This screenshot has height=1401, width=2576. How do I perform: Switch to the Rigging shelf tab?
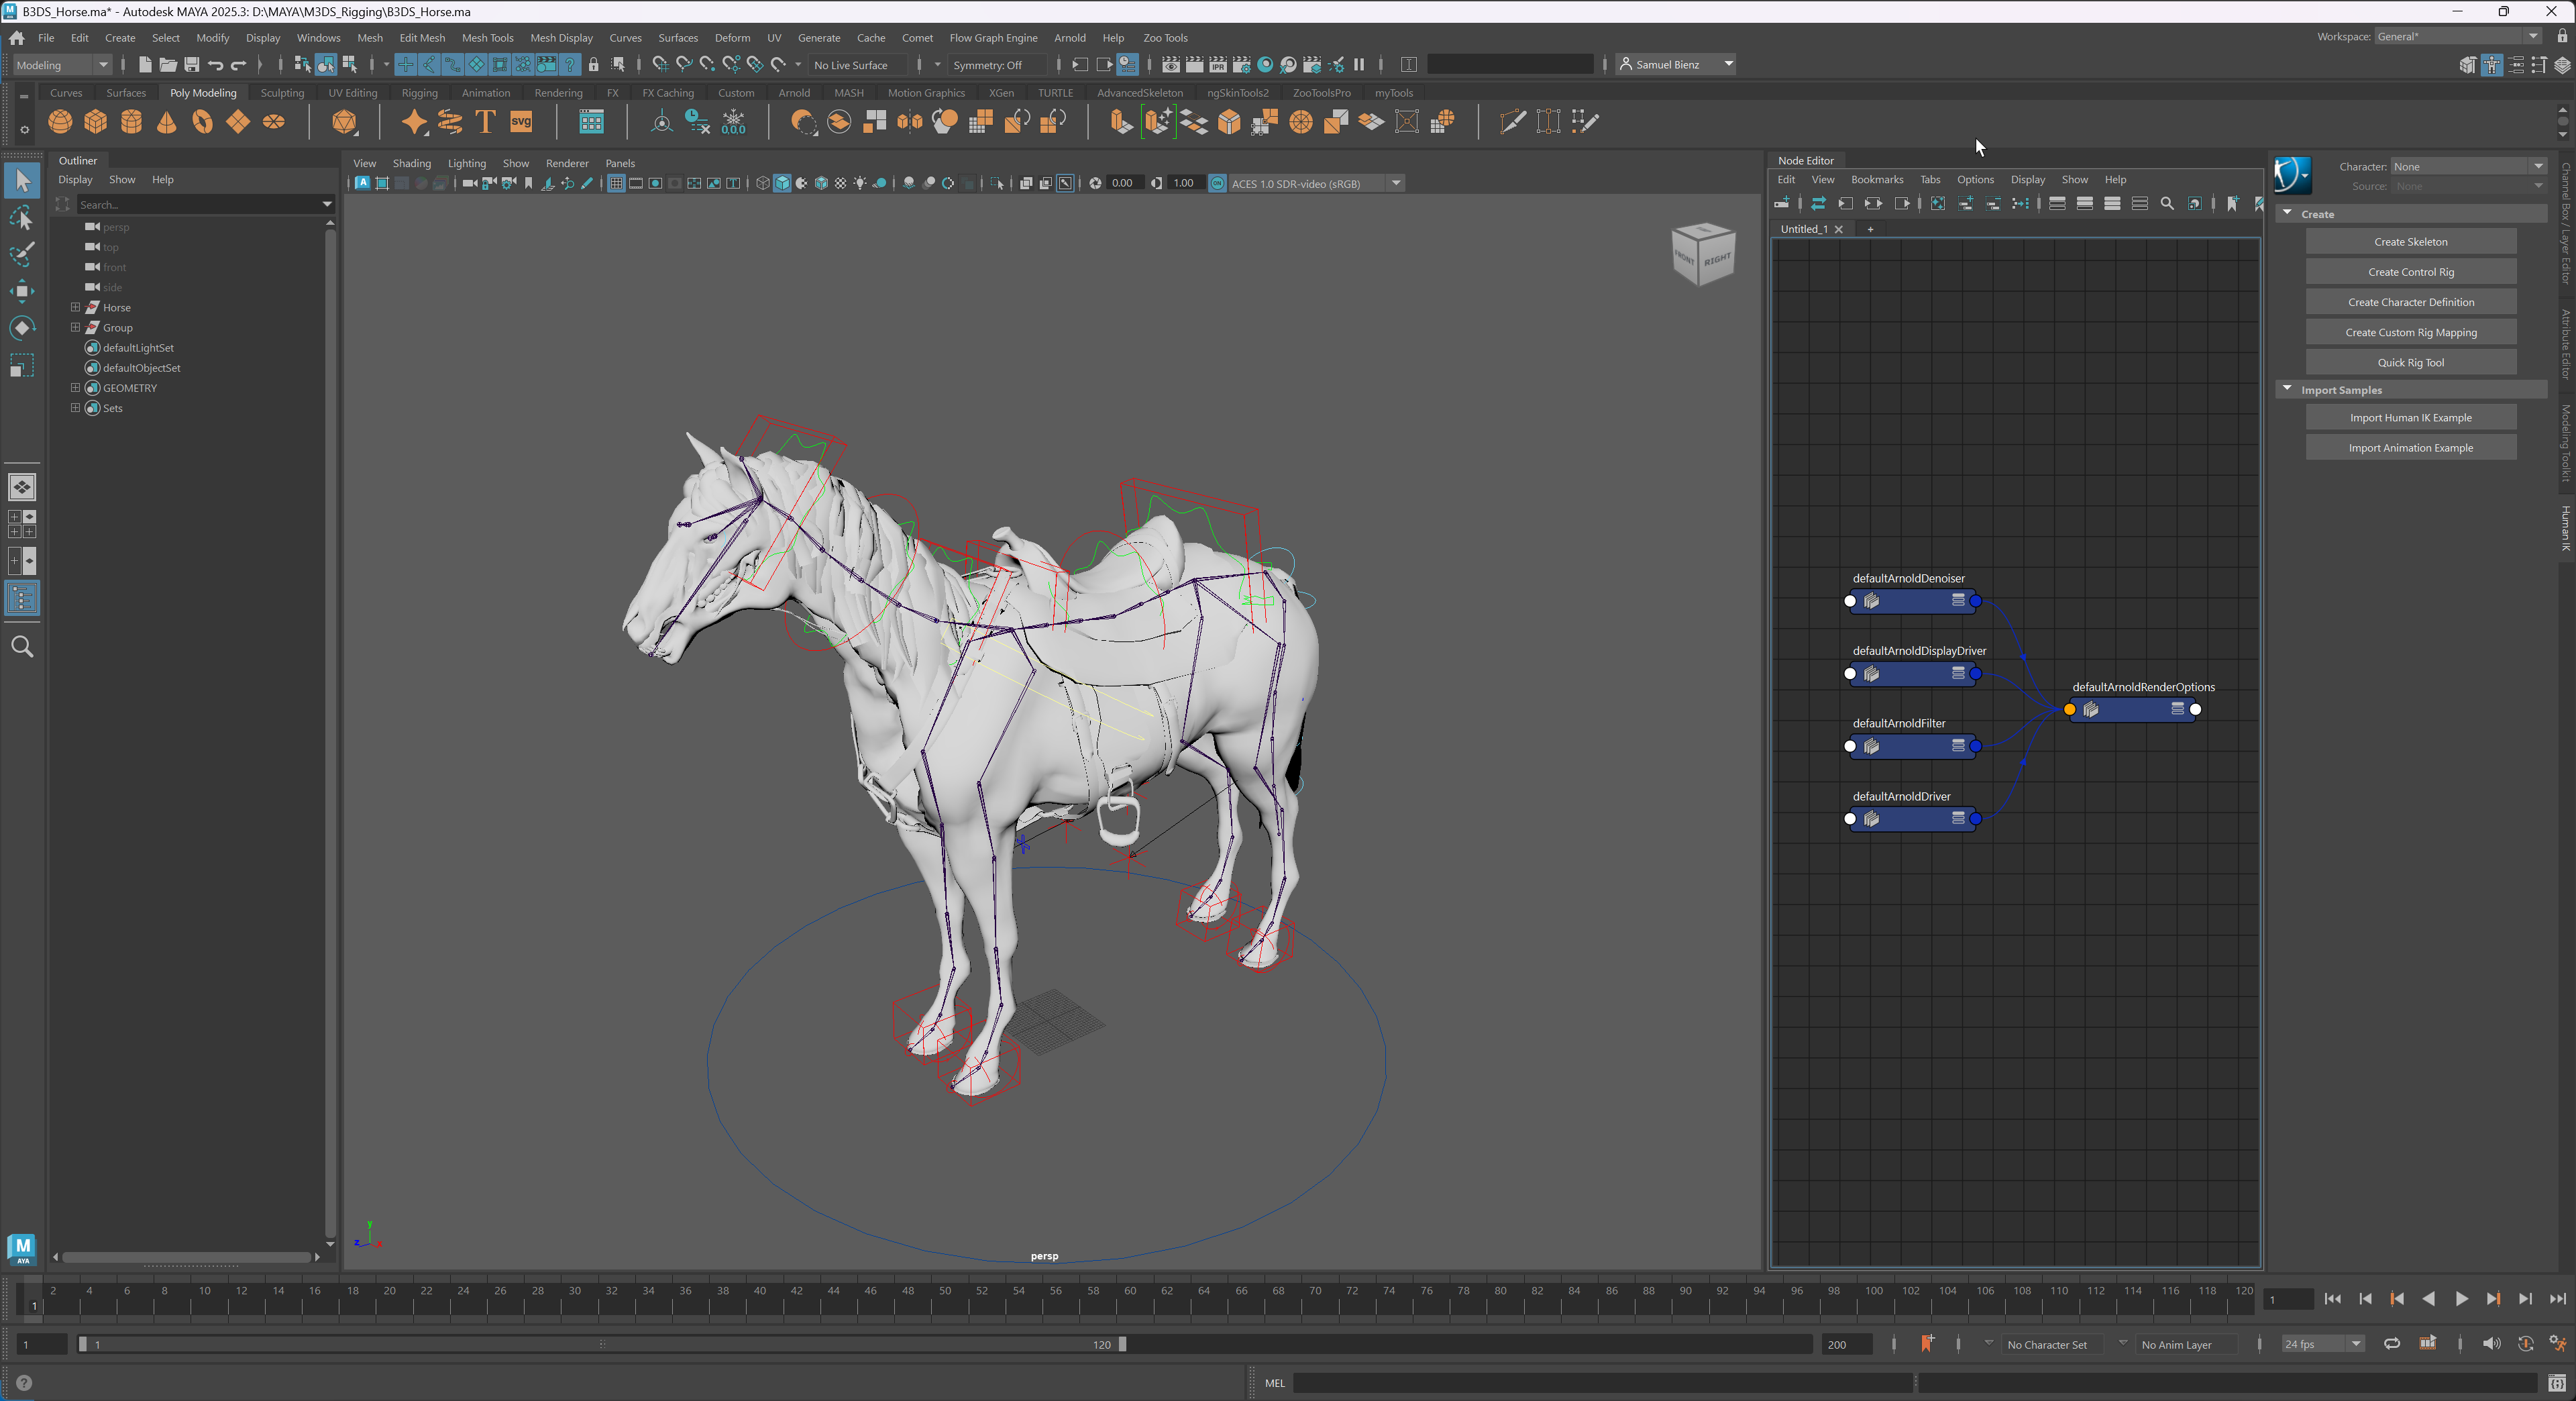(x=419, y=93)
